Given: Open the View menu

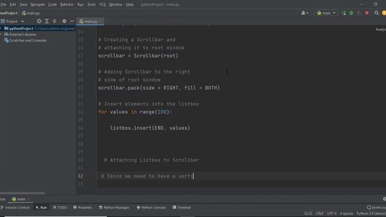Looking at the screenshot, I should (24, 4).
